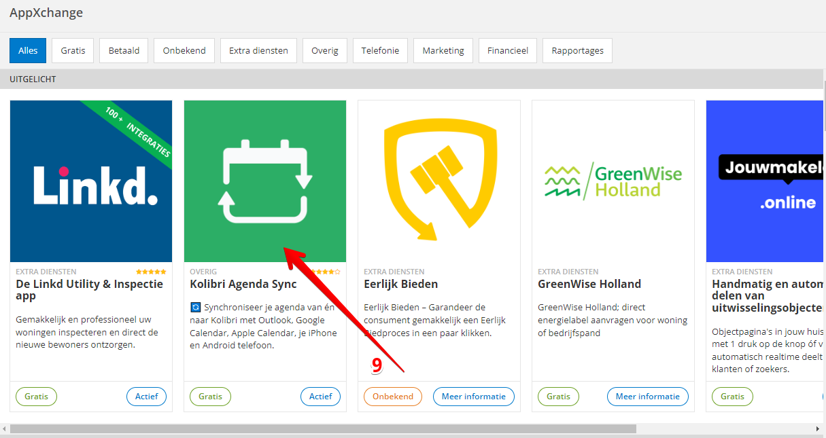The height and width of the screenshot is (438, 826).
Task: Click Onbekend badge on Eerlijk Bieden
Action: point(393,397)
